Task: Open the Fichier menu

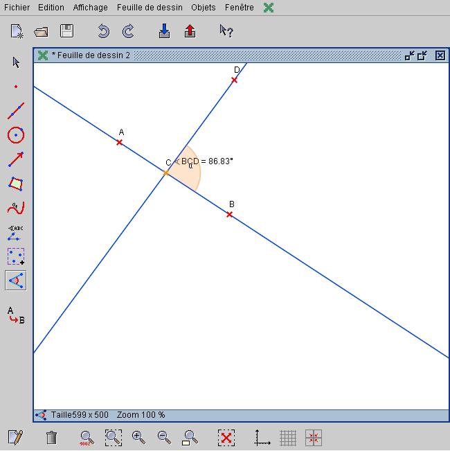Action: click(x=17, y=8)
